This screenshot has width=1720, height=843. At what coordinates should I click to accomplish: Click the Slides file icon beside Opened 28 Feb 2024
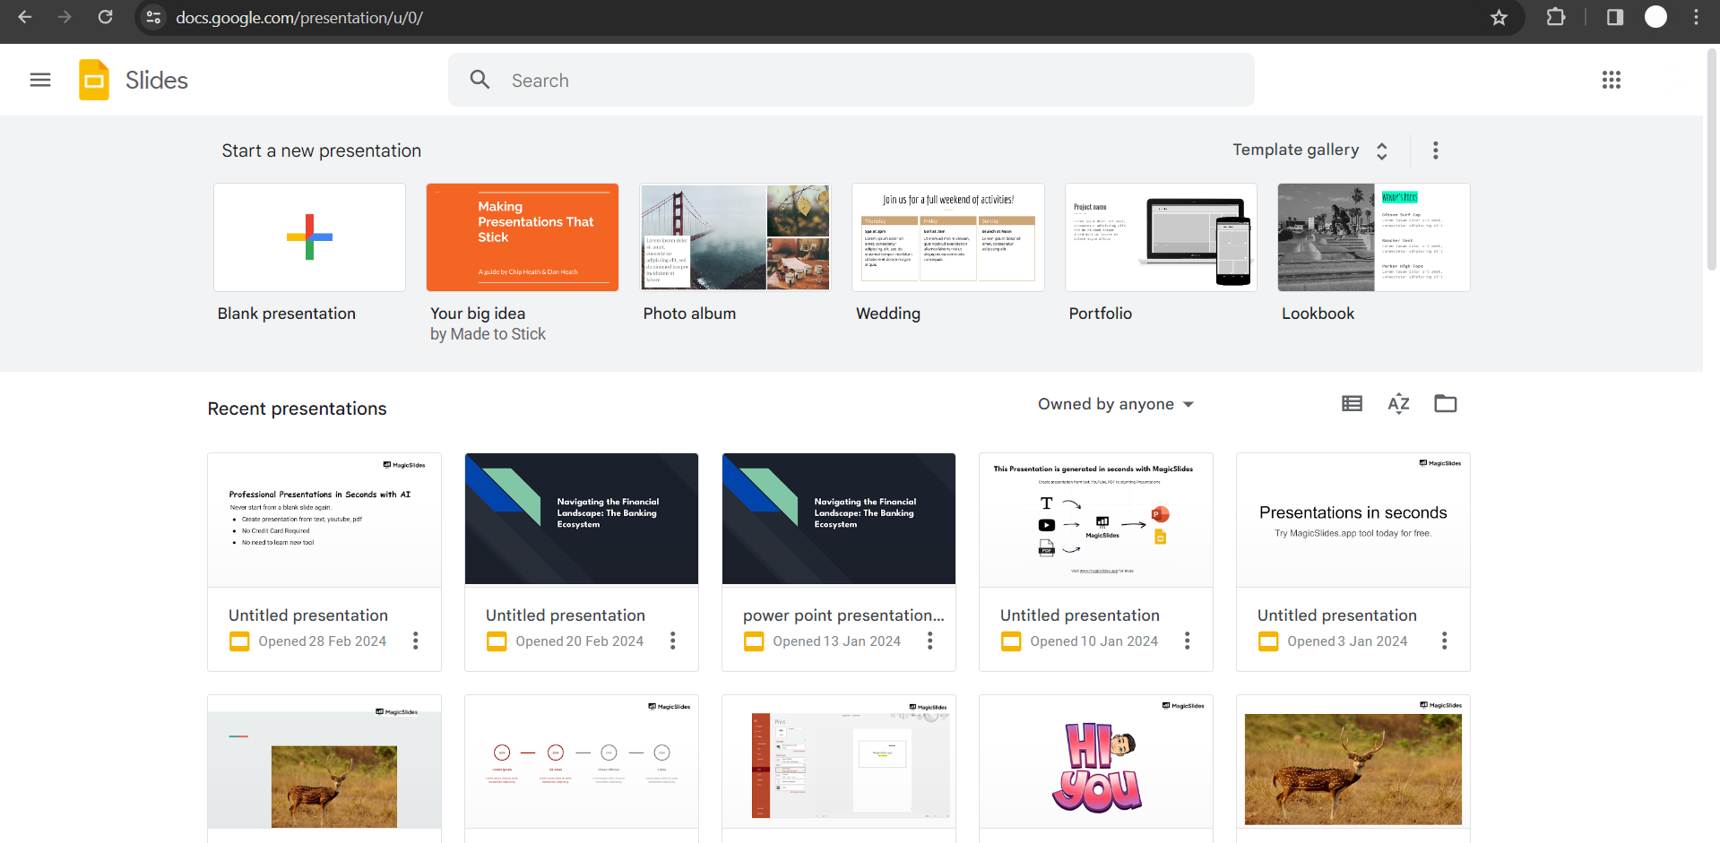pyautogui.click(x=239, y=641)
